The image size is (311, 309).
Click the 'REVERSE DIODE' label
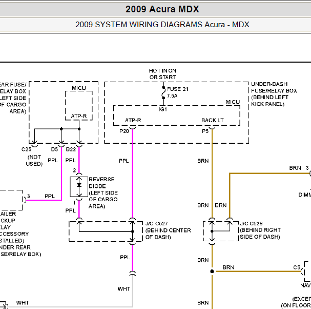coord(101,183)
